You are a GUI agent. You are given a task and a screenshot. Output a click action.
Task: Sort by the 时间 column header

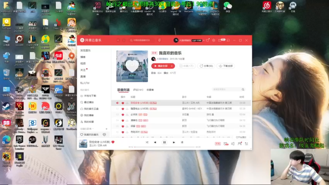click(242, 97)
